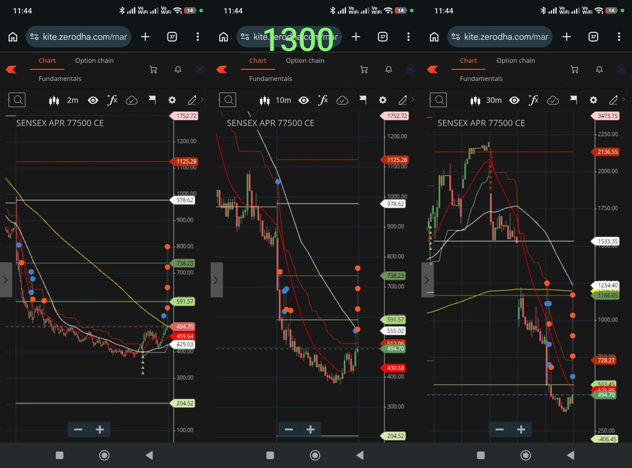Open candle chart type in the 30m panel

475,100
